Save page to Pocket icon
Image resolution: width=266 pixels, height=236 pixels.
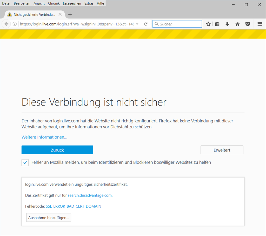click(248, 24)
